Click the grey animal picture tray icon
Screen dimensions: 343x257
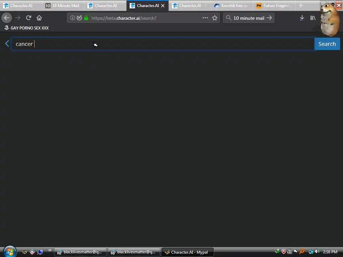point(290,252)
